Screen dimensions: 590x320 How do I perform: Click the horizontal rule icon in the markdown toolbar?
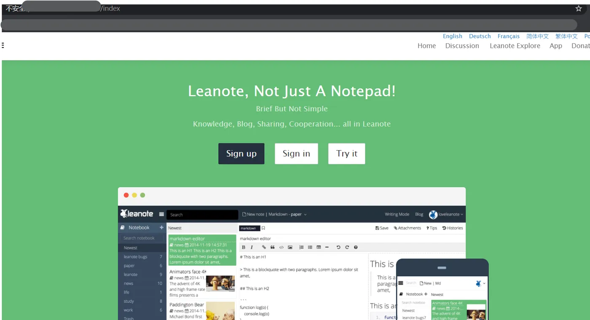coord(327,247)
